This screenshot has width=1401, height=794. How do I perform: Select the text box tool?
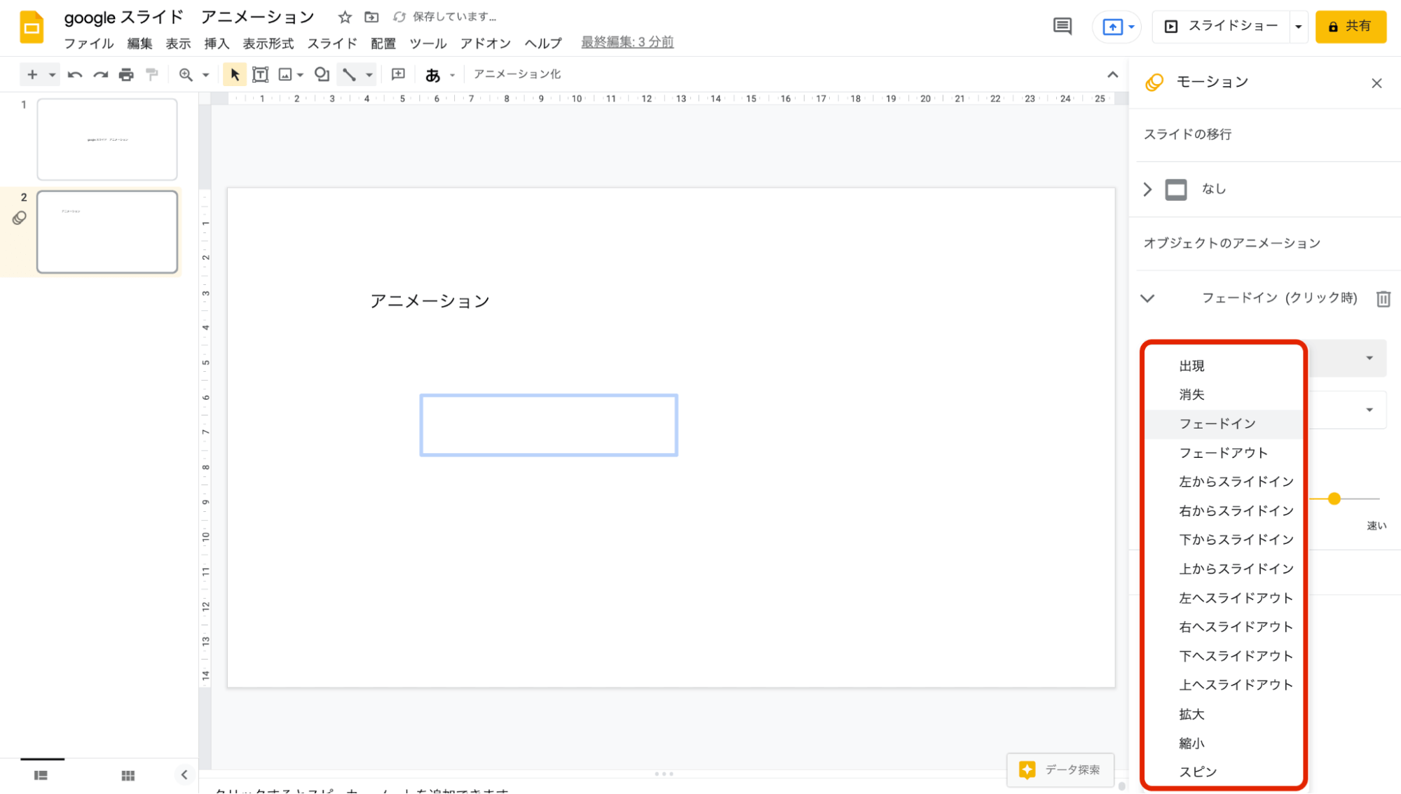point(260,74)
